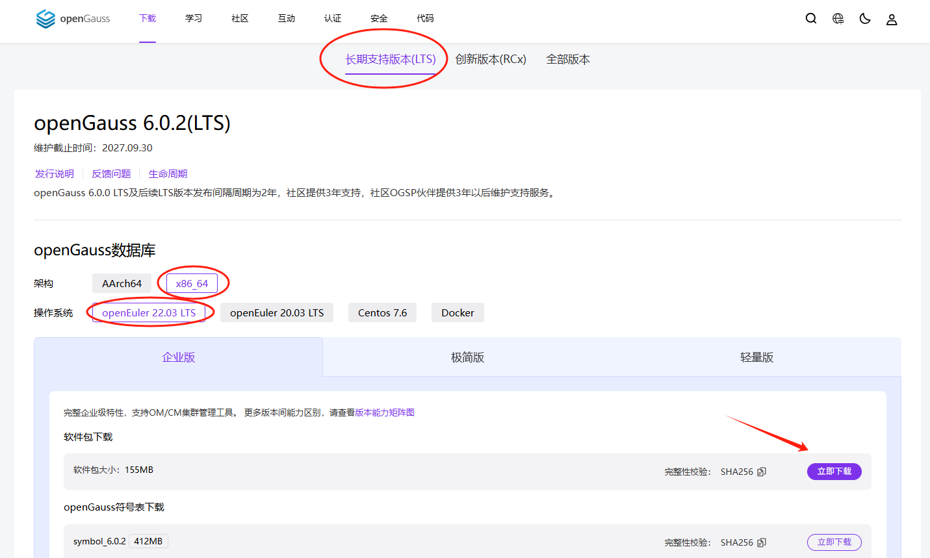Click the openGauss logo
The height and width of the screenshot is (558, 930).
(x=73, y=19)
